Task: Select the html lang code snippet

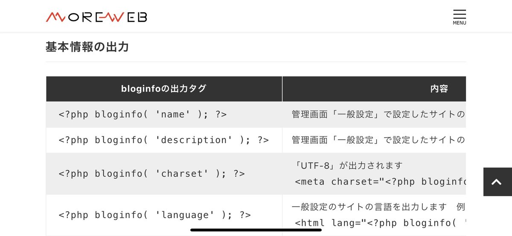Action: 380,223
